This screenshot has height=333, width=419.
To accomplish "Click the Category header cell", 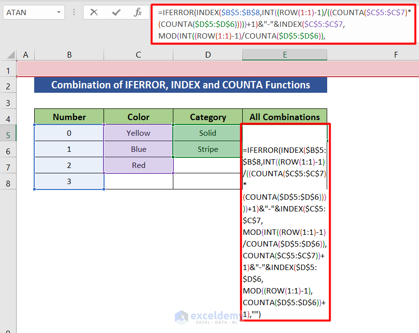I will pyautogui.click(x=208, y=117).
